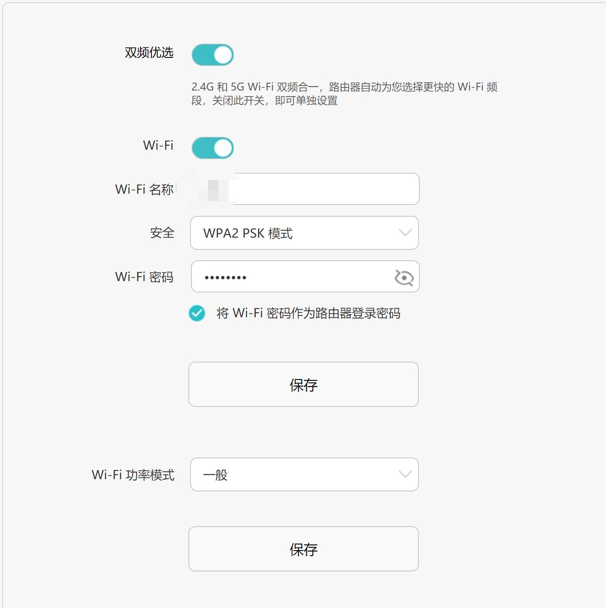The image size is (606, 608).
Task: Click the 2.4G 和 5G dual-band description text
Action: click(x=344, y=94)
